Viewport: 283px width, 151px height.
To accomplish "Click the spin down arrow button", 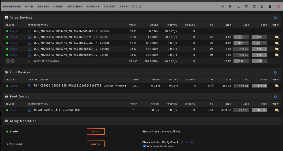I will 8,61.
